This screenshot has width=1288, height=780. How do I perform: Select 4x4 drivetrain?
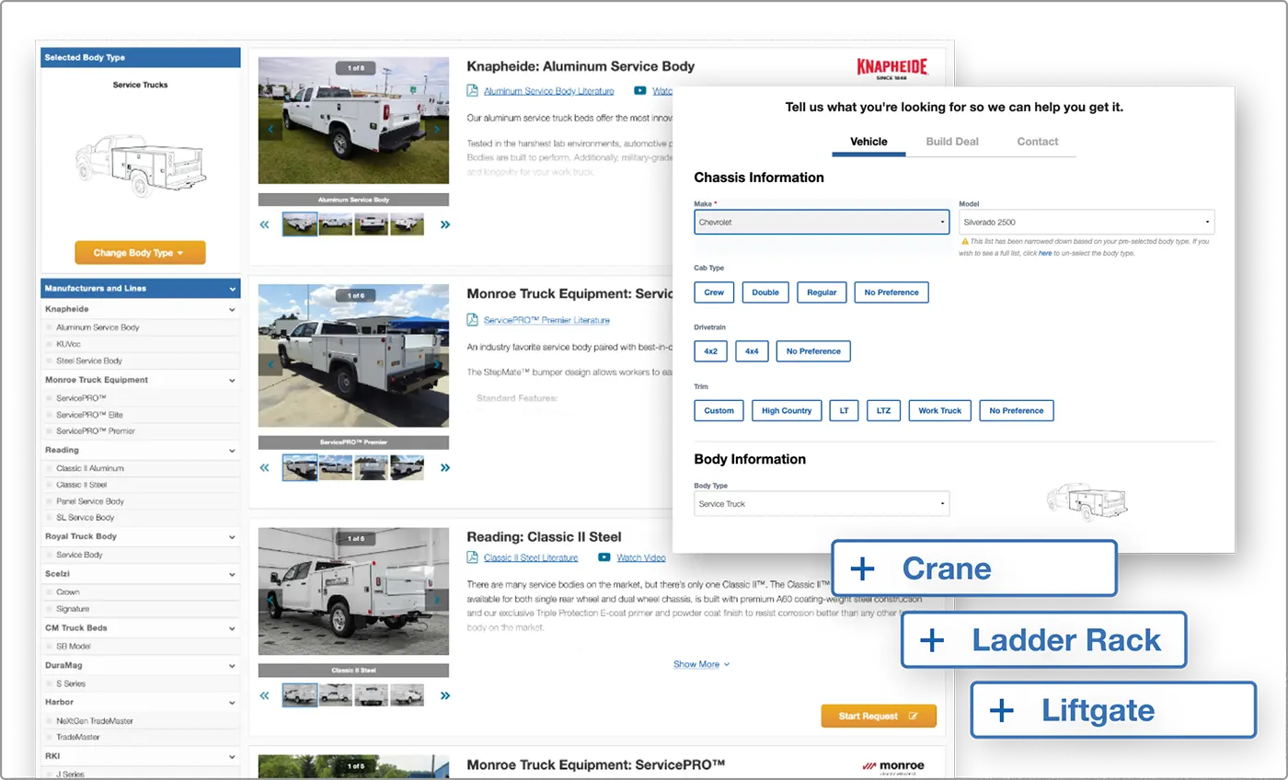pos(752,351)
